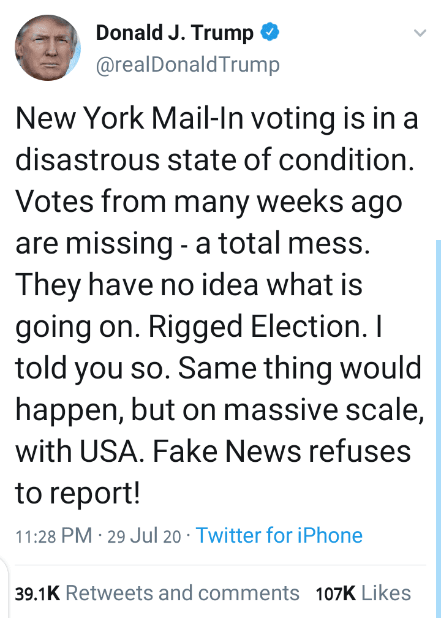441x618 pixels.
Task: Click the 29 Jul 20 date
Action: tap(144, 536)
